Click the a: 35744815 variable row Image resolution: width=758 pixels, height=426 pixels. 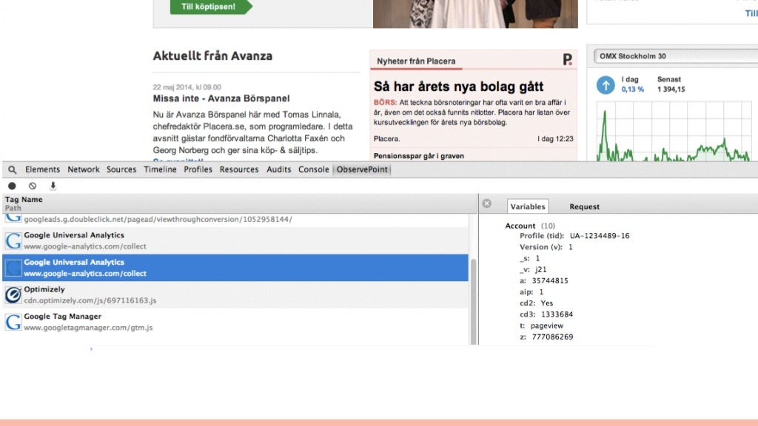[x=544, y=280]
